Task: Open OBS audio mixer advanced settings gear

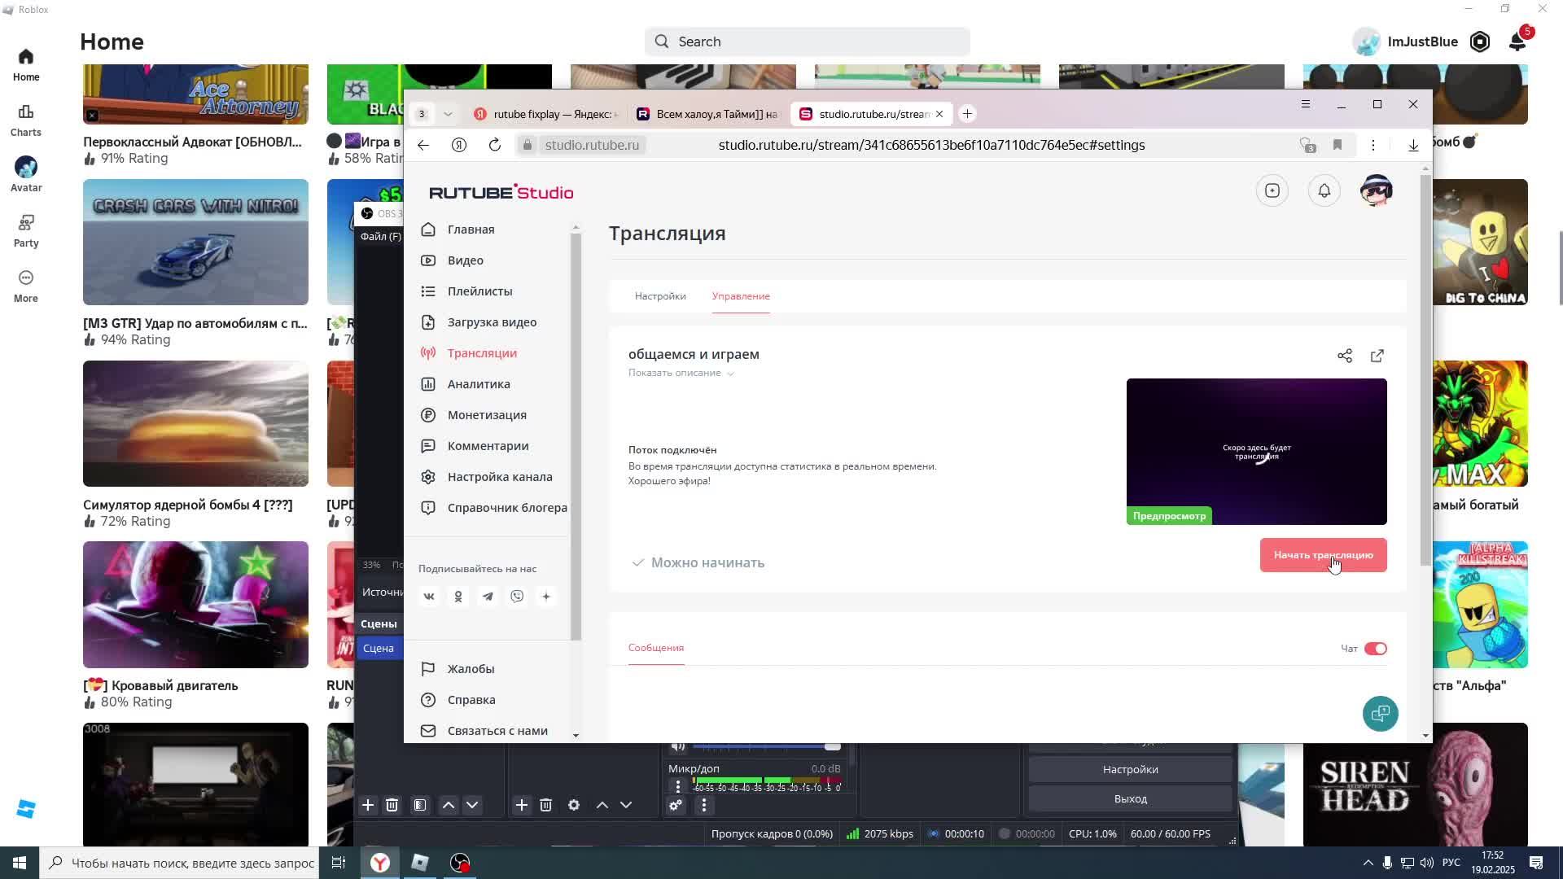Action: (x=676, y=805)
